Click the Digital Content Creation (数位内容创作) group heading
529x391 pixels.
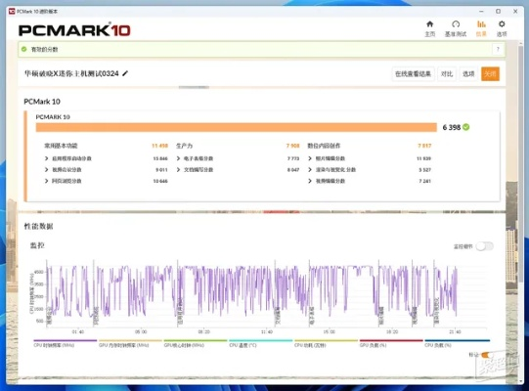pyautogui.click(x=324, y=146)
